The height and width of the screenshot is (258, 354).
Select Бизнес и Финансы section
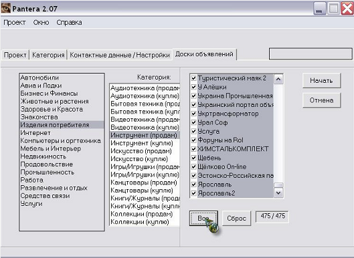62,94
